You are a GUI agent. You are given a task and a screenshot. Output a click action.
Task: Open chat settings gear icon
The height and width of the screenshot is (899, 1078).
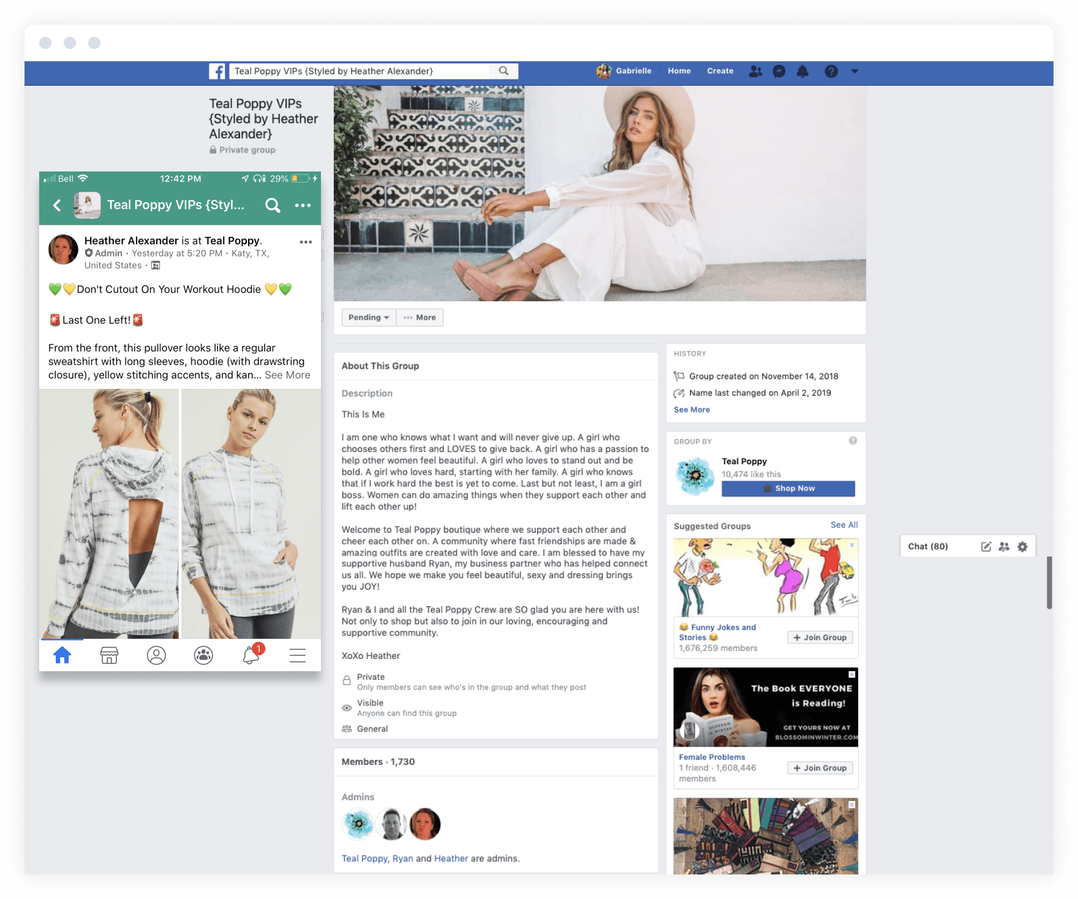tap(1022, 546)
